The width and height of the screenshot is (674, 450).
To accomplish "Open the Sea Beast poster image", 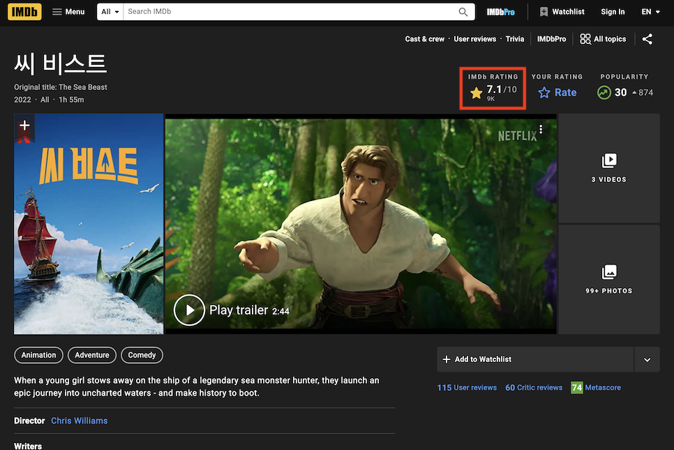I will click(x=89, y=224).
